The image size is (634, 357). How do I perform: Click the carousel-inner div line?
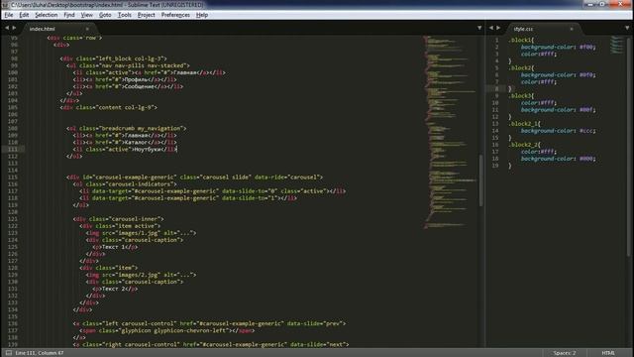(118, 219)
